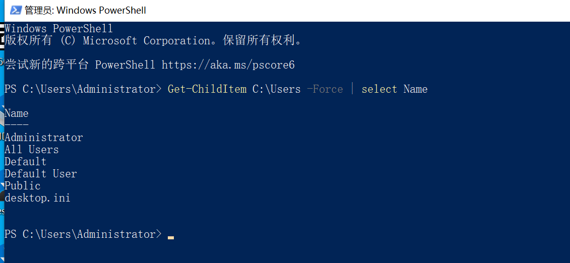This screenshot has width=570, height=263.
Task: Click the 尝试新的跨平台 PowerShell text
Action: [80, 65]
